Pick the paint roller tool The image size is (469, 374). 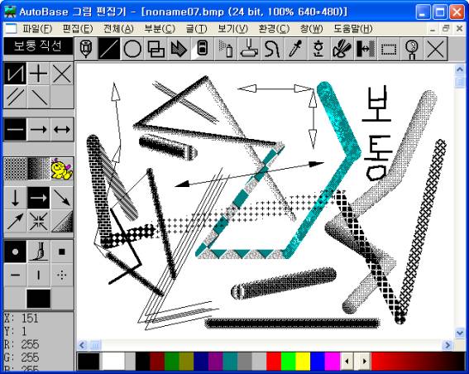point(249,49)
